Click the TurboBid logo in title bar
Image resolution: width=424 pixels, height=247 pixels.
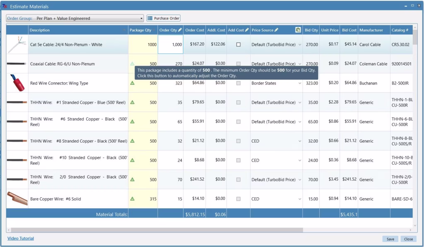(x=5, y=6)
